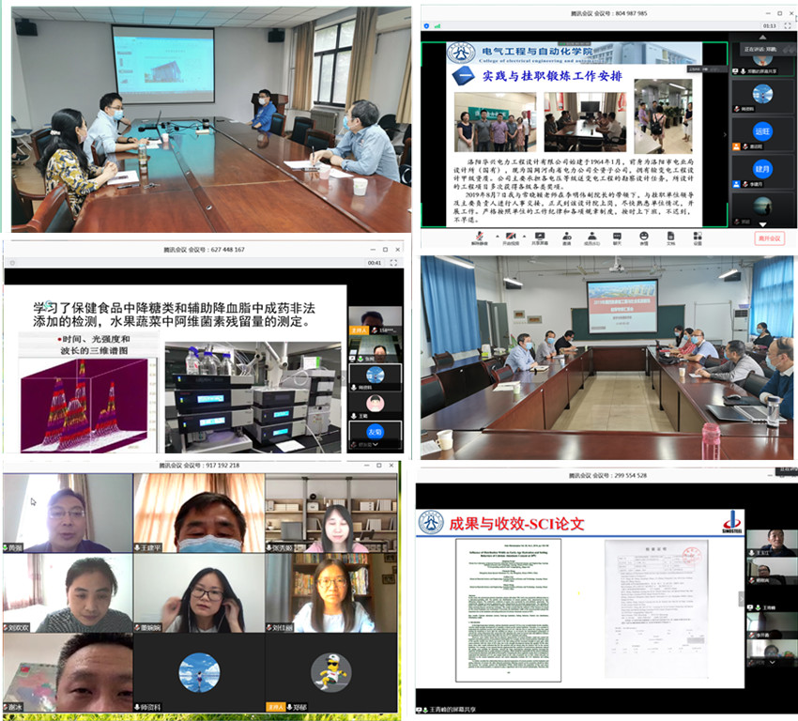Click the Emoji reaction icon in the toolbar

tap(644, 236)
